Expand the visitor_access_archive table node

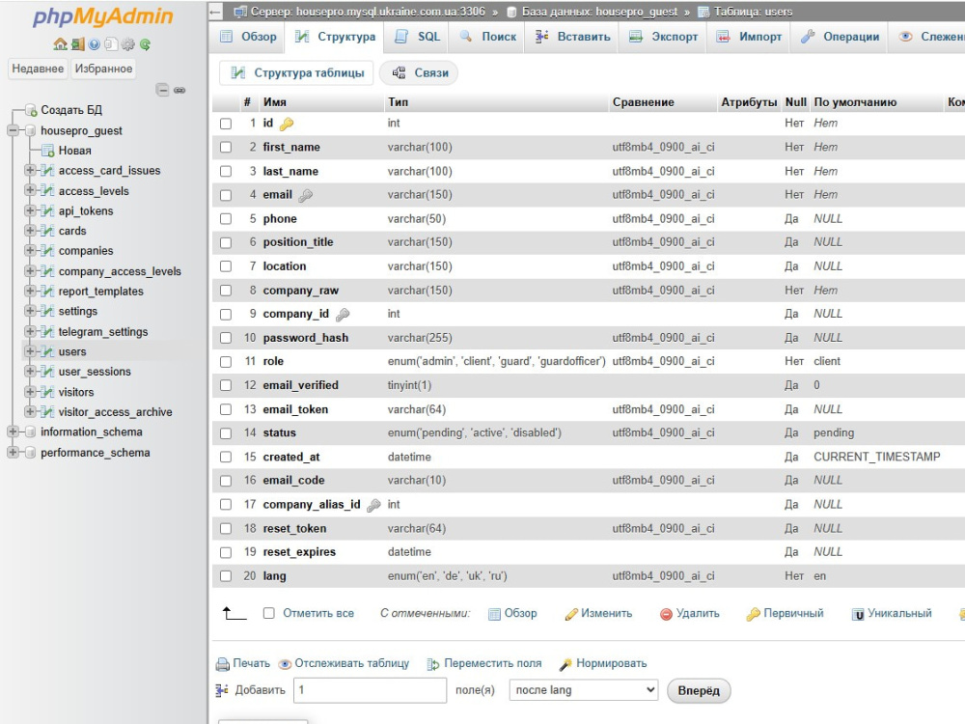(x=30, y=411)
